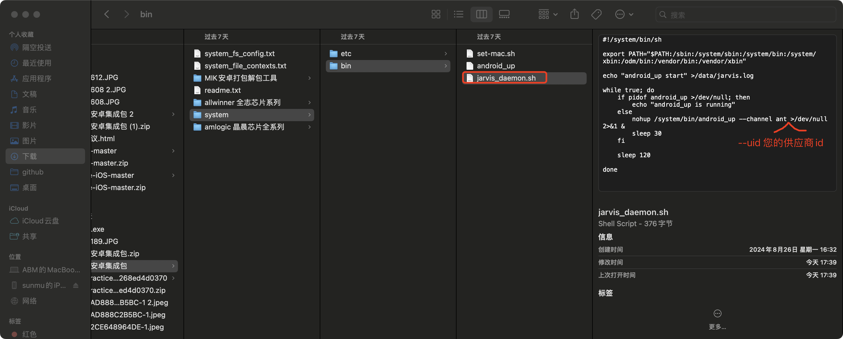Switch to gallery view

(504, 14)
